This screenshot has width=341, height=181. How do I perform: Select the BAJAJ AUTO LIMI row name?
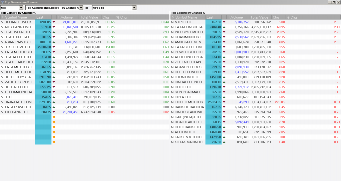point(19,102)
